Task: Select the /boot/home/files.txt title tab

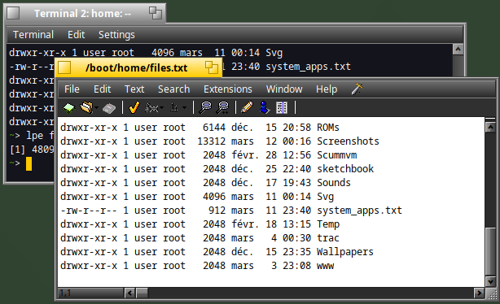Action: 137,67
